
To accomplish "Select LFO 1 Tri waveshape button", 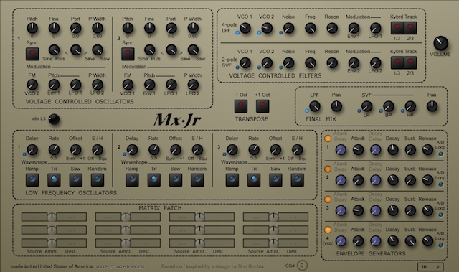I will click(54, 179).
